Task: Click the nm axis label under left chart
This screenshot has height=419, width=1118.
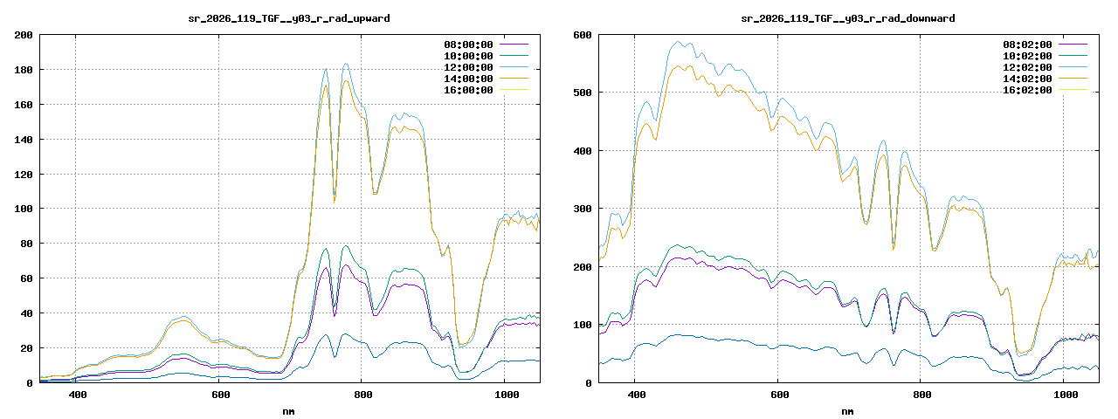Action: (x=288, y=410)
